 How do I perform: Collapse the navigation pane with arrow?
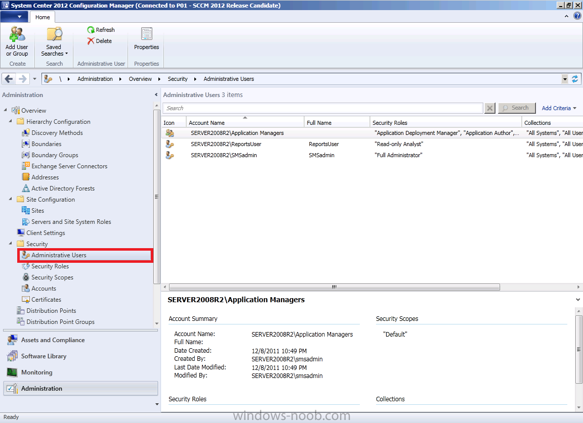[x=156, y=95]
